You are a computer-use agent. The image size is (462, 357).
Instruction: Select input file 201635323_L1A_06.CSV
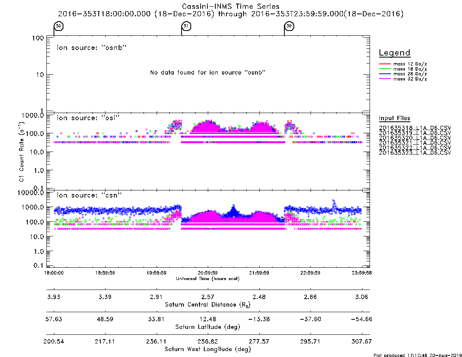point(415,153)
